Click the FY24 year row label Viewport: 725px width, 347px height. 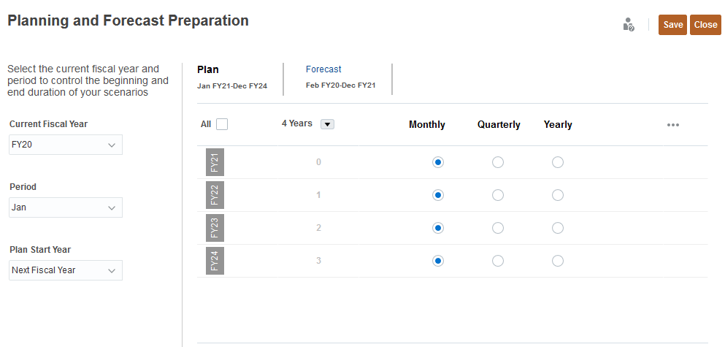coord(215,261)
